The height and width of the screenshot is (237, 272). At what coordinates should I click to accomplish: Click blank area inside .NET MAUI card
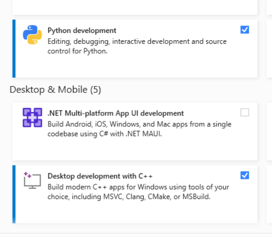click(135, 149)
